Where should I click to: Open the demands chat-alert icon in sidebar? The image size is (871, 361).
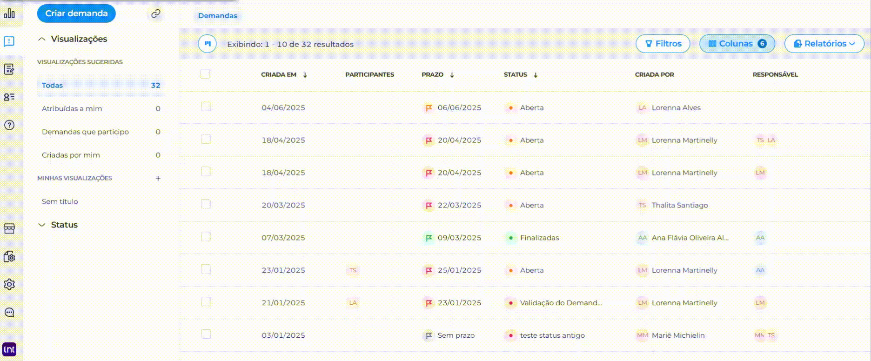coord(9,41)
